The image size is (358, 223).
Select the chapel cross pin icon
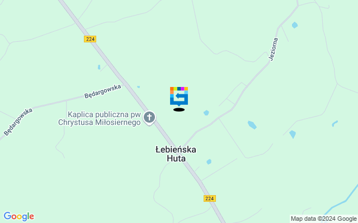[149, 118]
